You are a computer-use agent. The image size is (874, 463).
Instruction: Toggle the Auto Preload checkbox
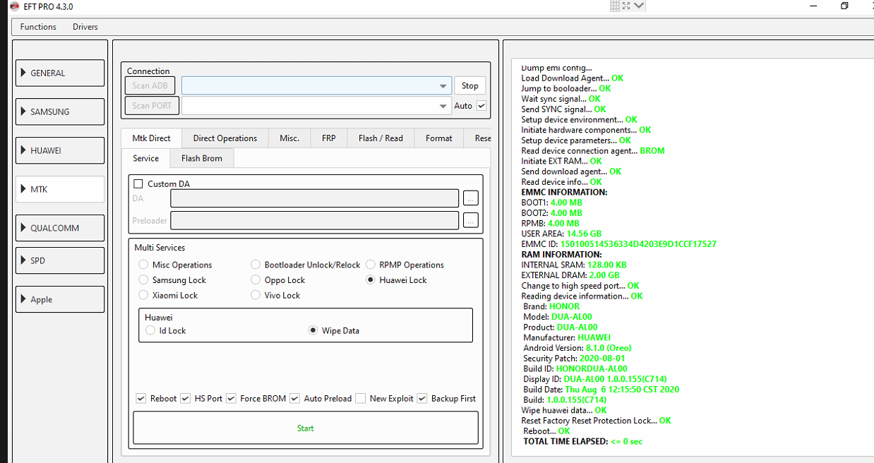point(295,399)
